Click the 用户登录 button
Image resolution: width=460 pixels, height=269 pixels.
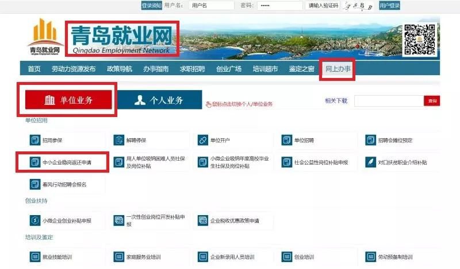(x=389, y=6)
